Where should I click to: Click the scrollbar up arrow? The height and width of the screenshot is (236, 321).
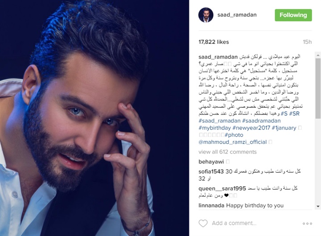pyautogui.click(x=318, y=55)
